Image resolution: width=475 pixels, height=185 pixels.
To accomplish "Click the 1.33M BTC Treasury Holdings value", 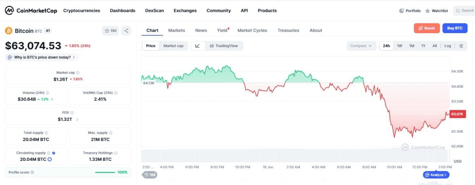I will tap(100, 159).
